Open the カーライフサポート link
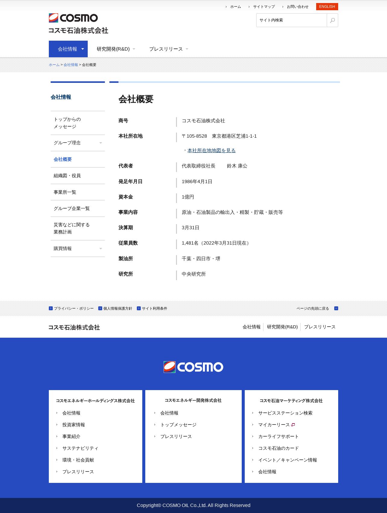Viewport: 387px width, 513px height. click(x=278, y=436)
